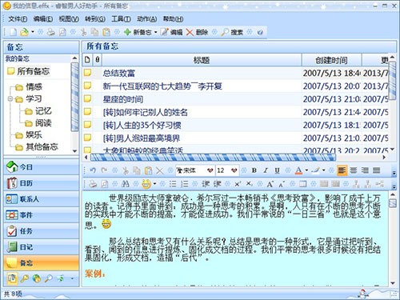Sort the memo list by 创建时间 column
The image size is (400, 300).
pos(331,60)
